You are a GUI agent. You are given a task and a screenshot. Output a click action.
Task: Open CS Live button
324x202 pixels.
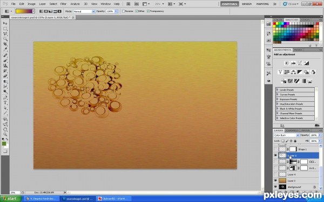[x=290, y=4]
